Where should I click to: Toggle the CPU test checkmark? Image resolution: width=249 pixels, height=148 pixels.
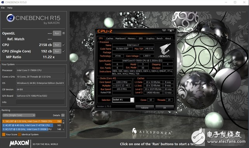point(64,45)
